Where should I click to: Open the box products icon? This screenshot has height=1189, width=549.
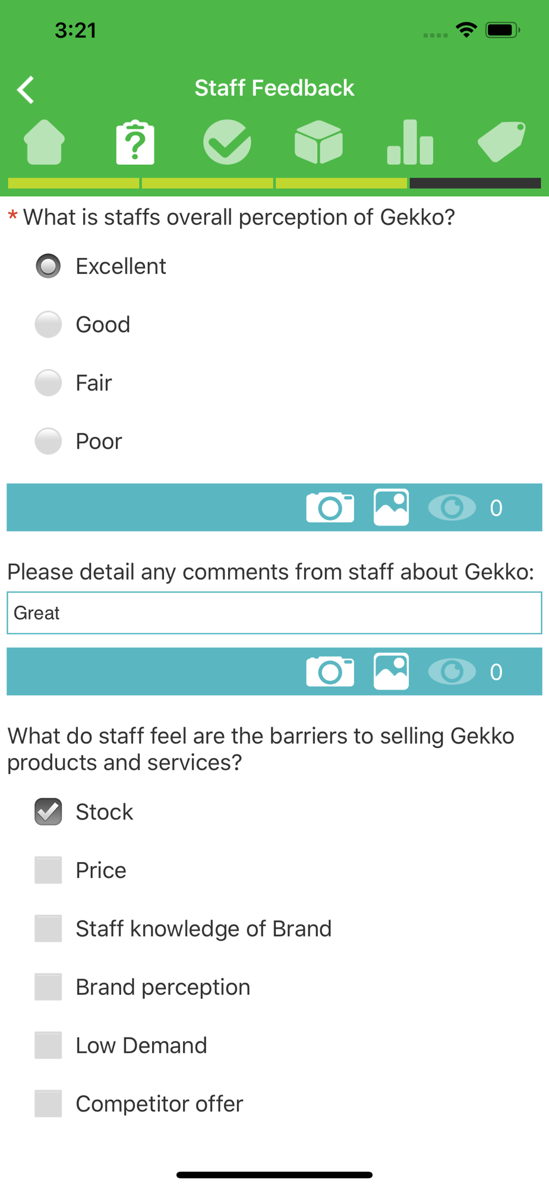[x=318, y=142]
